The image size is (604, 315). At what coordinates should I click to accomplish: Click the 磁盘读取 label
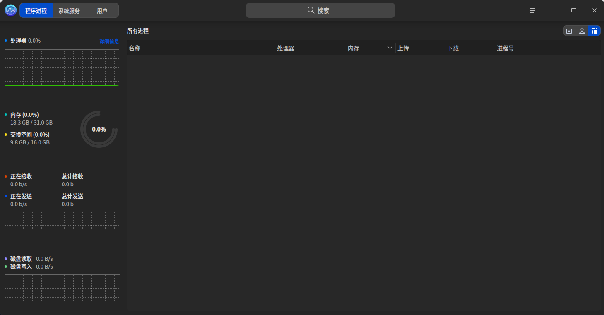(x=21, y=259)
